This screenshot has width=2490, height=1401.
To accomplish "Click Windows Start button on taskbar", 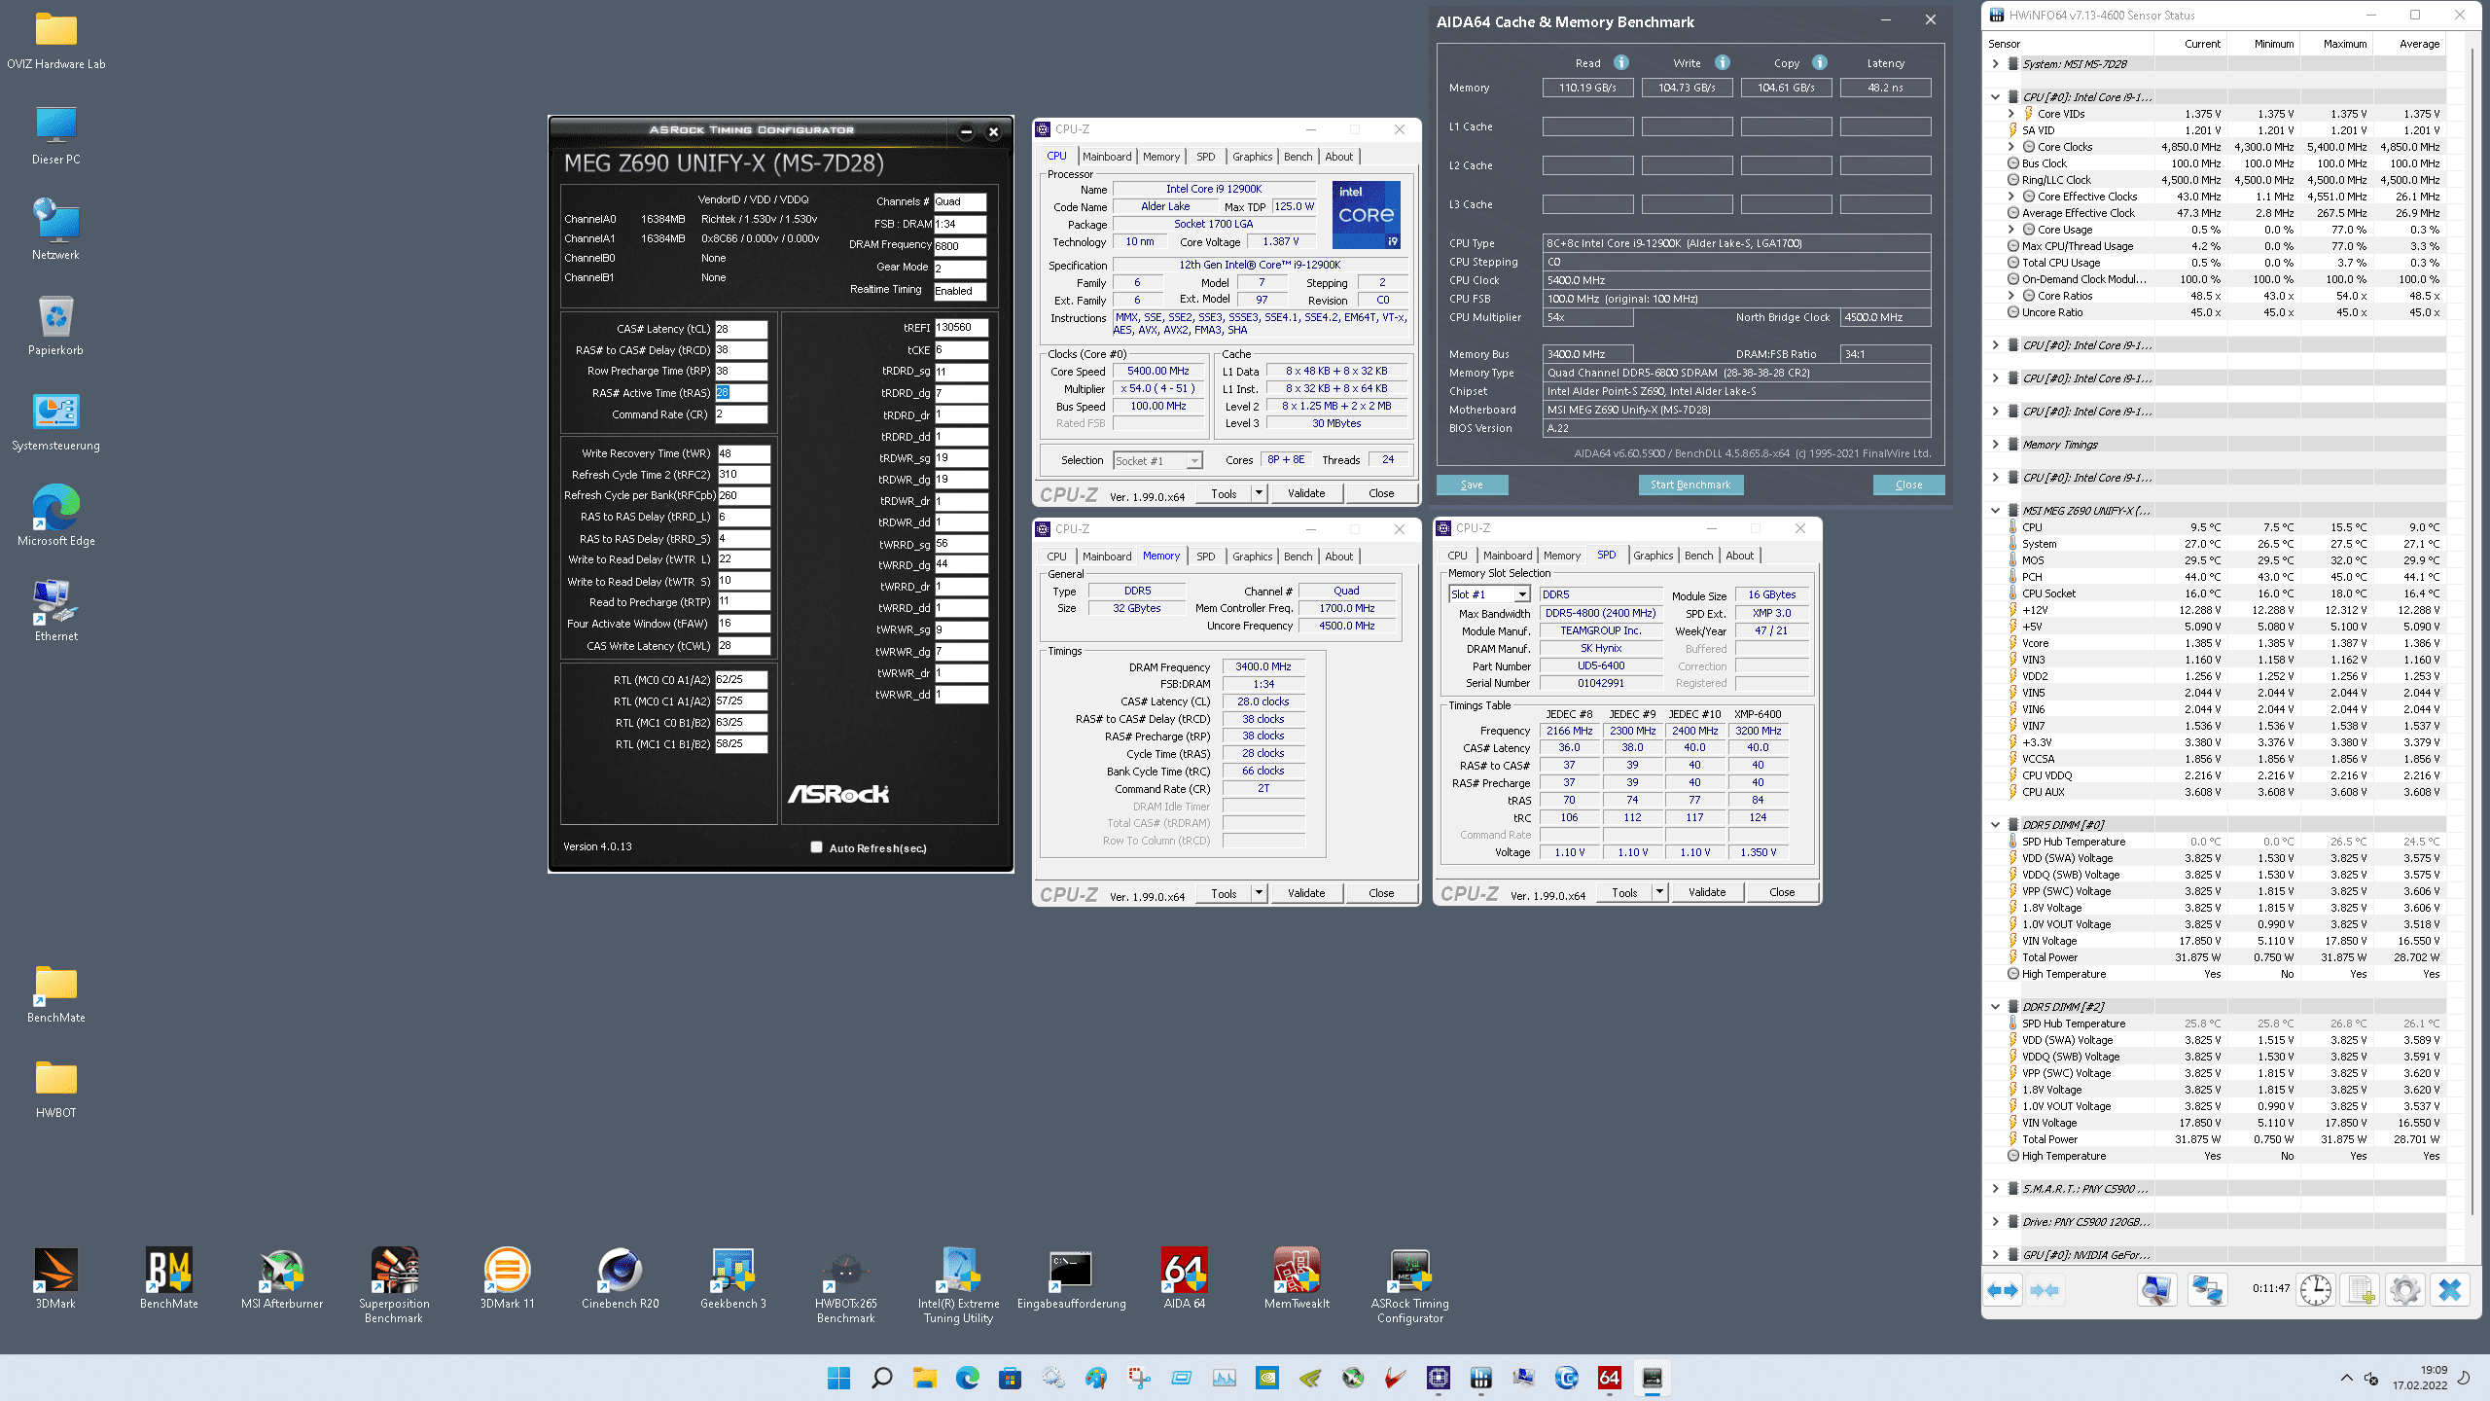I will [838, 1378].
